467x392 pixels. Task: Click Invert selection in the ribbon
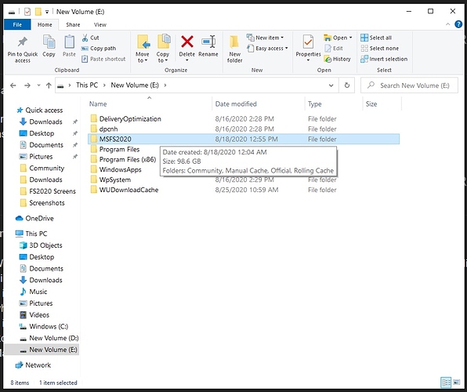point(384,59)
